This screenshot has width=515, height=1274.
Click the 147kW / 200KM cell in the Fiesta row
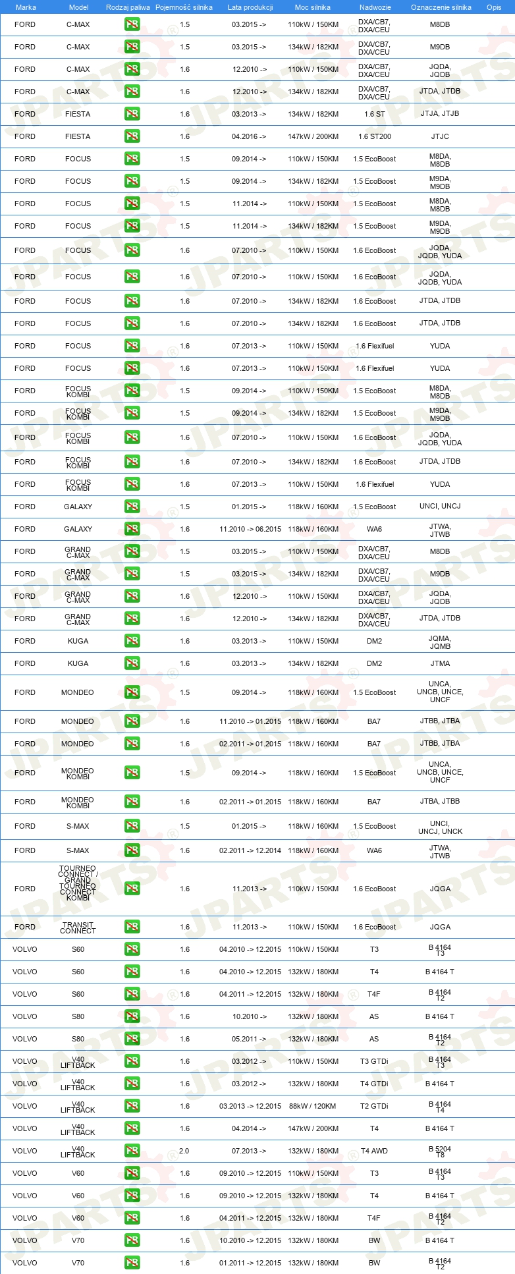[313, 136]
